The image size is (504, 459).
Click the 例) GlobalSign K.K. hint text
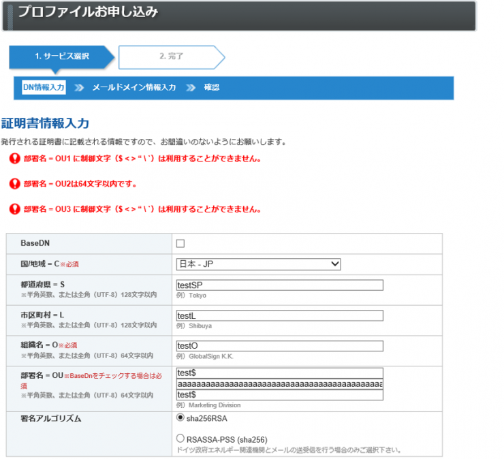(205, 356)
